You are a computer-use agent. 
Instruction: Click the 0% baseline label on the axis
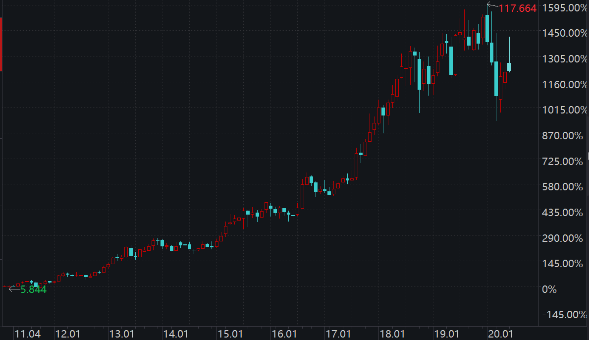click(549, 289)
